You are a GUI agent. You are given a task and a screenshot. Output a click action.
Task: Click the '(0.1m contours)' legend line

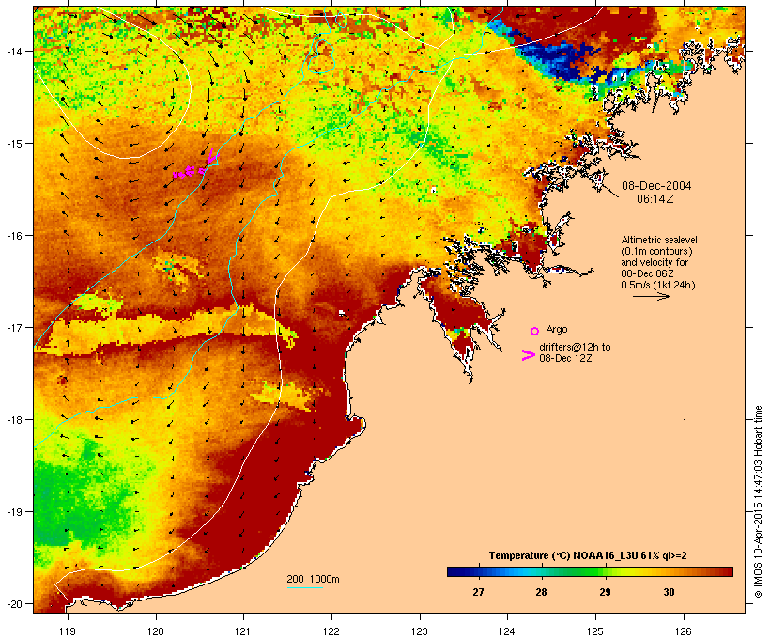[657, 251]
